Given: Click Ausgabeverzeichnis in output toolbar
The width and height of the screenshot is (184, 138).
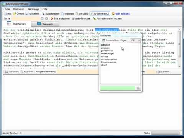Looking at the screenshot, I should coord(46,72).
